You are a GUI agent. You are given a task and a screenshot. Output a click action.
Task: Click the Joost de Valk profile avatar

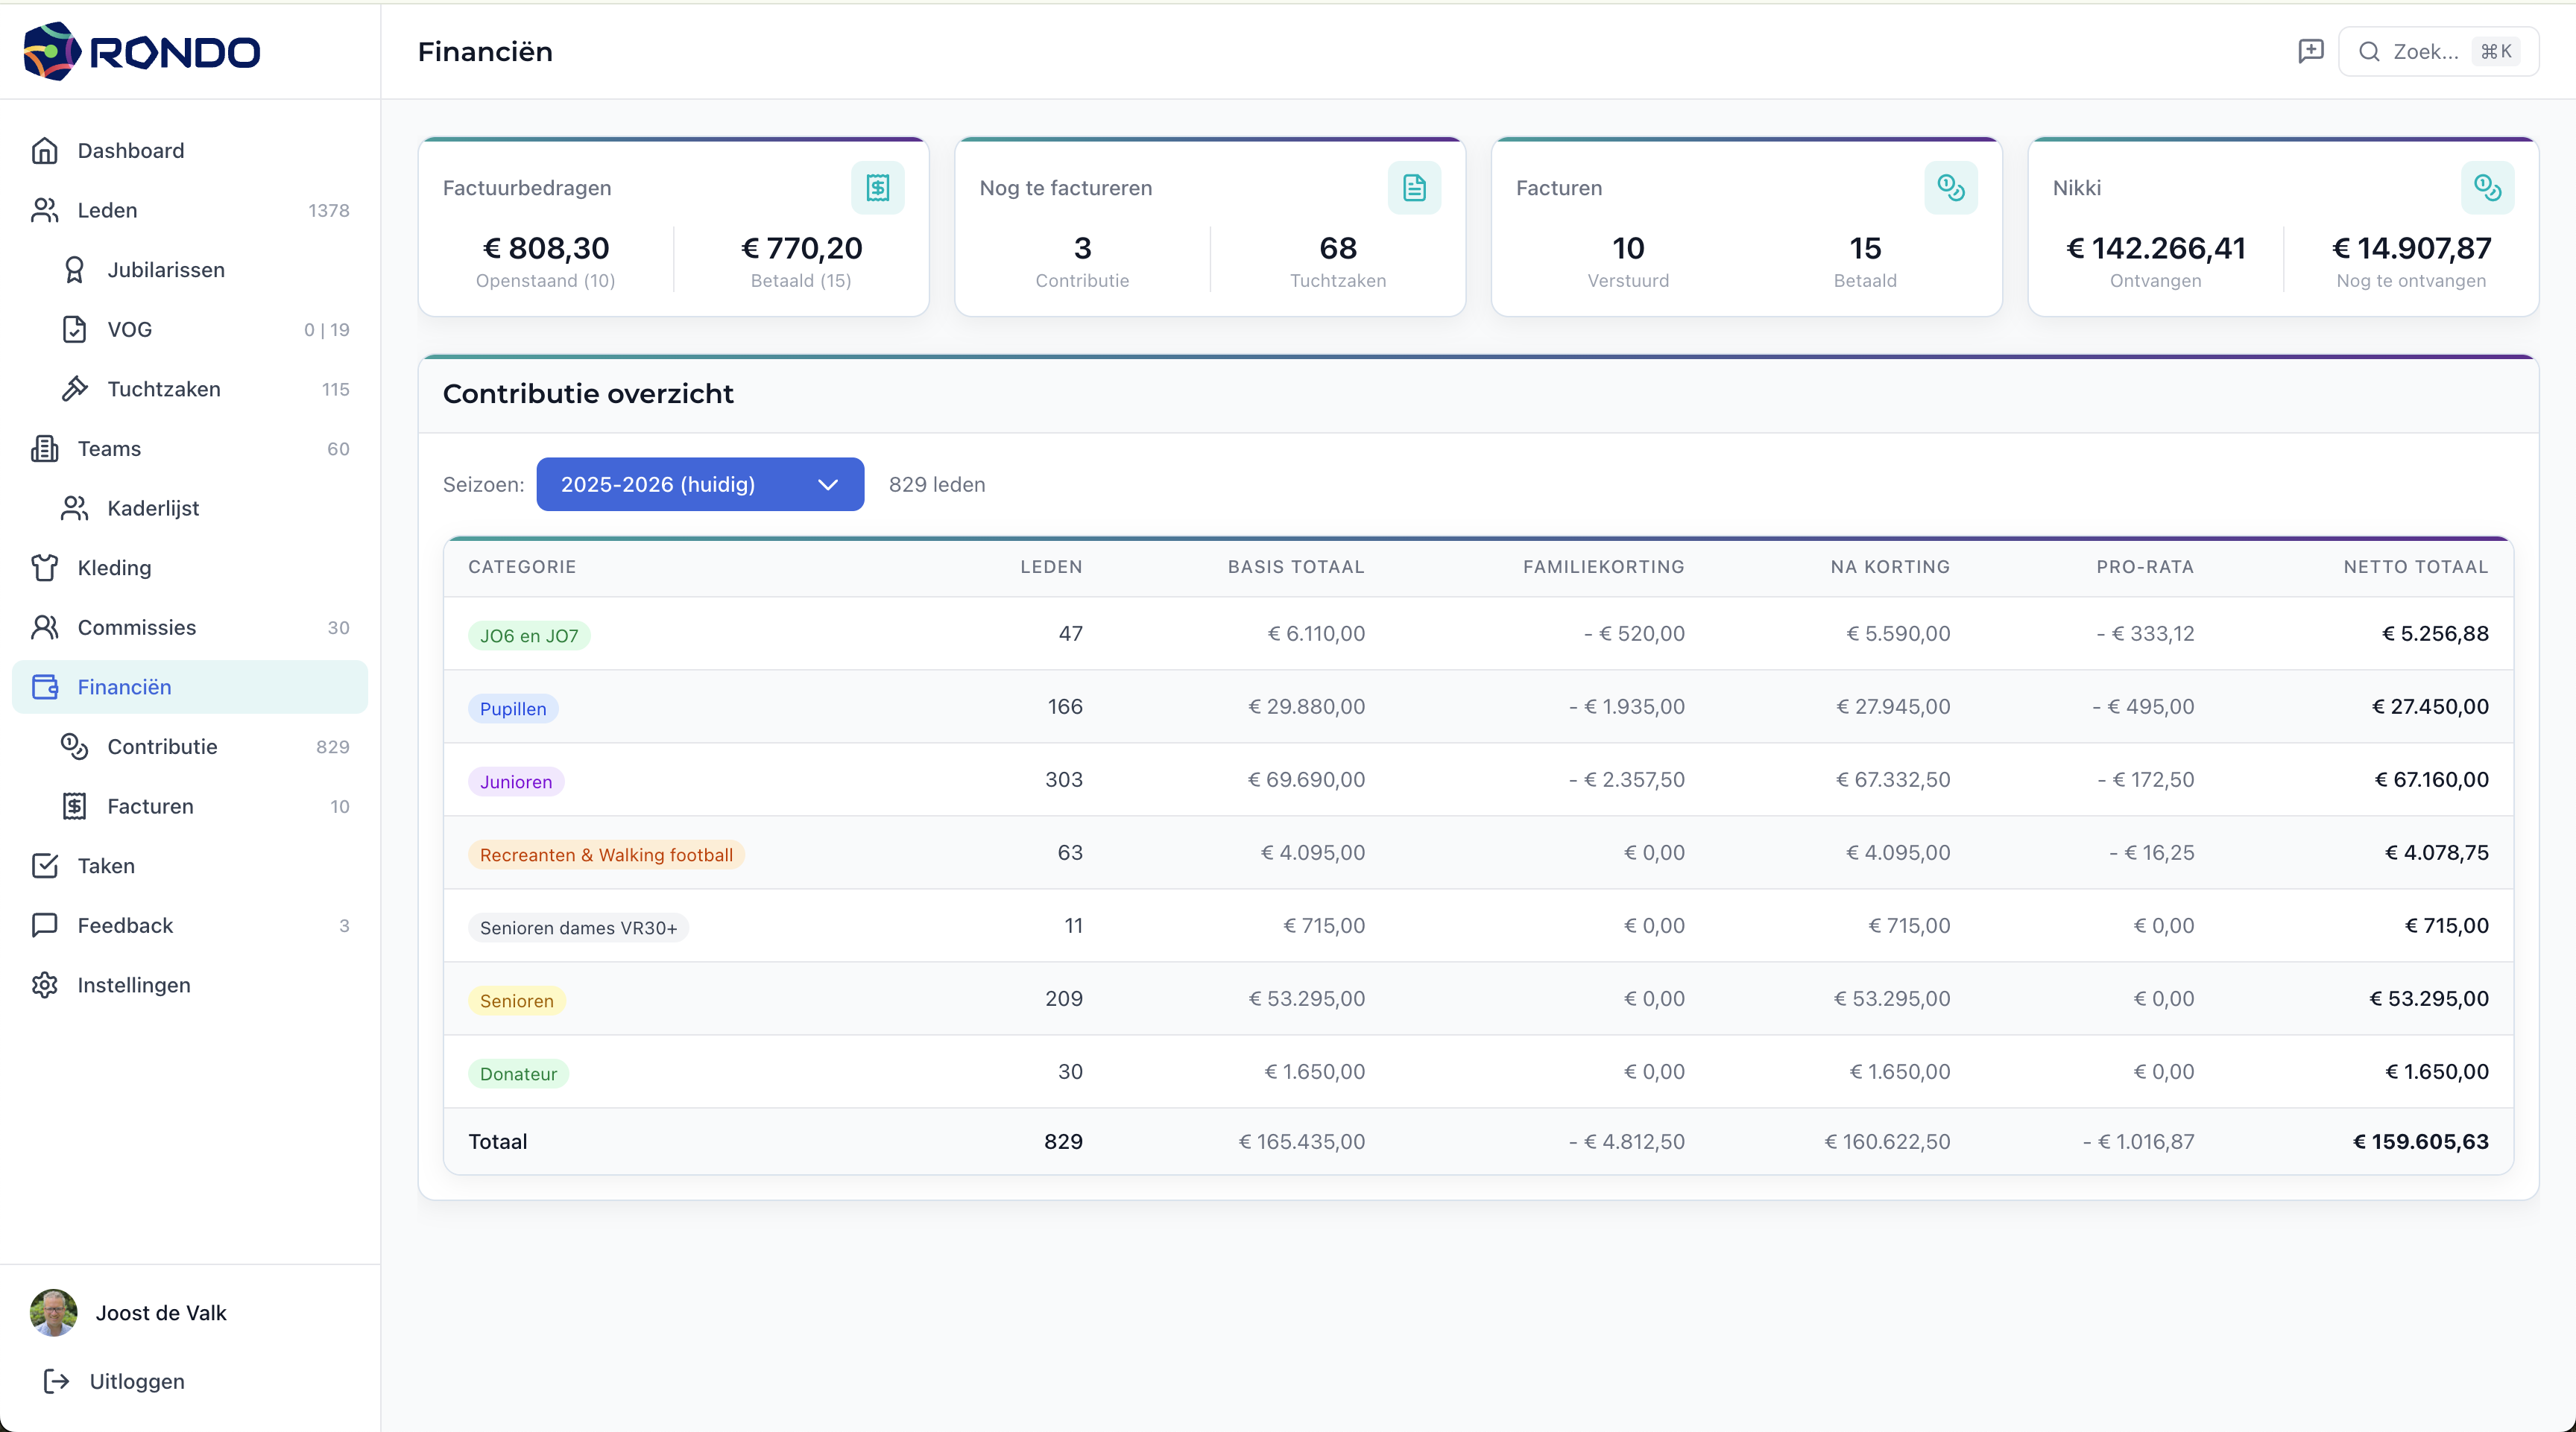(53, 1312)
